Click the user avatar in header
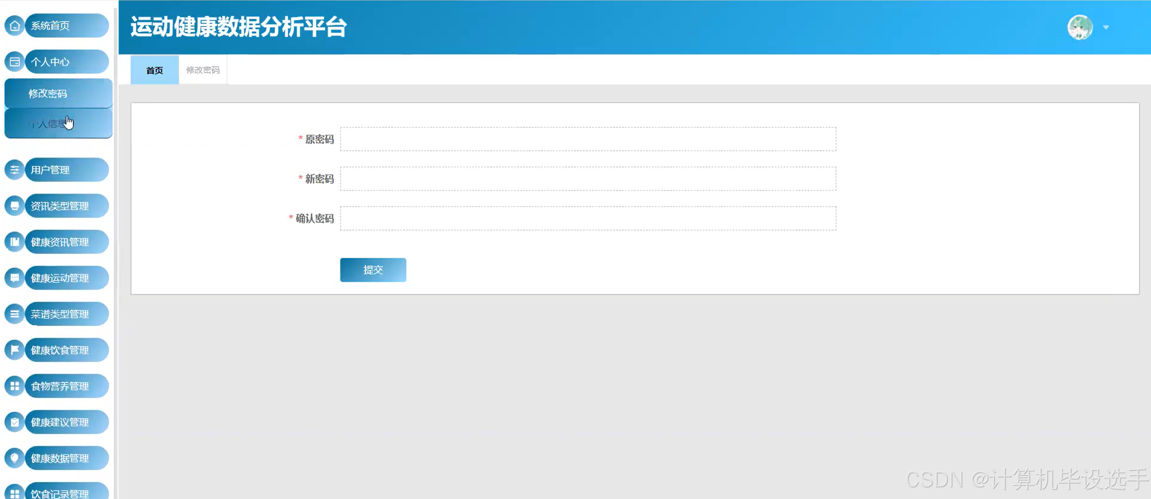 (x=1080, y=27)
